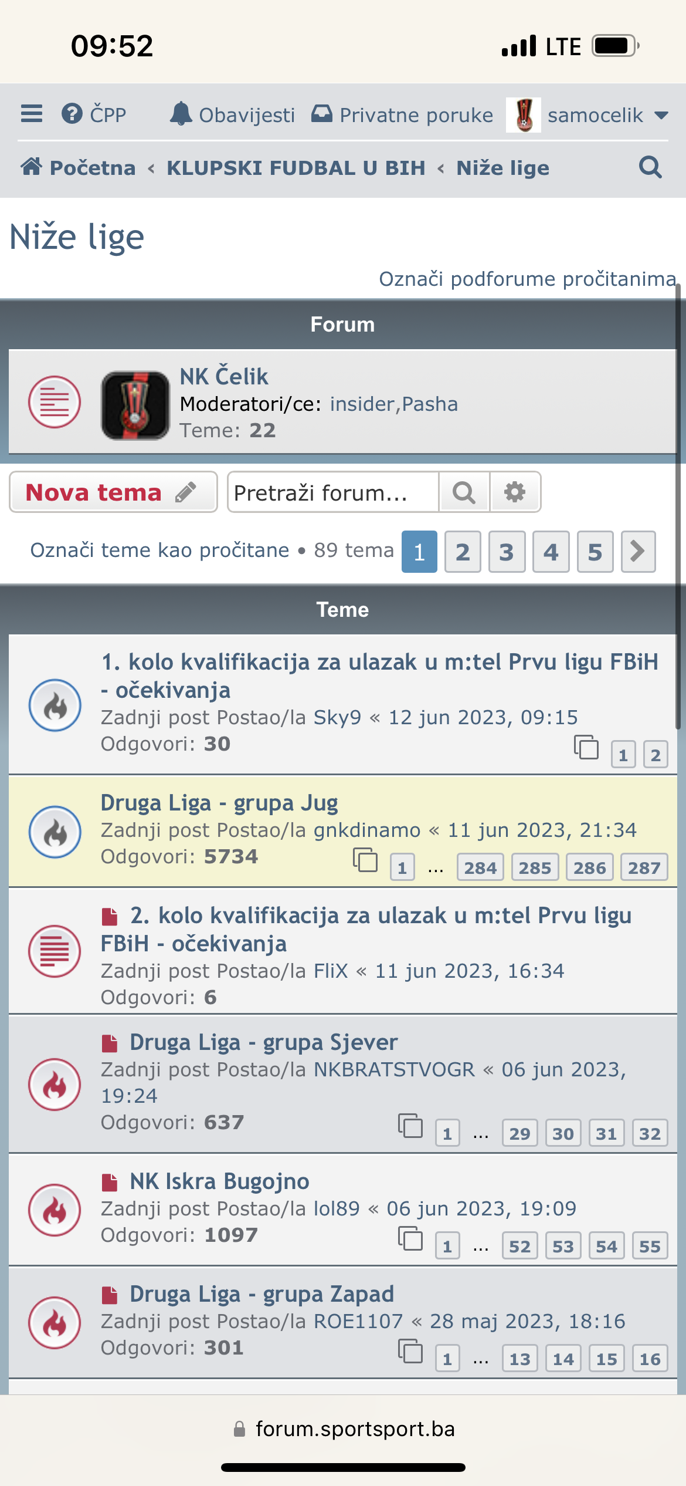Click status icon of 2. kolo topic
This screenshot has width=686, height=1486.
[x=55, y=951]
